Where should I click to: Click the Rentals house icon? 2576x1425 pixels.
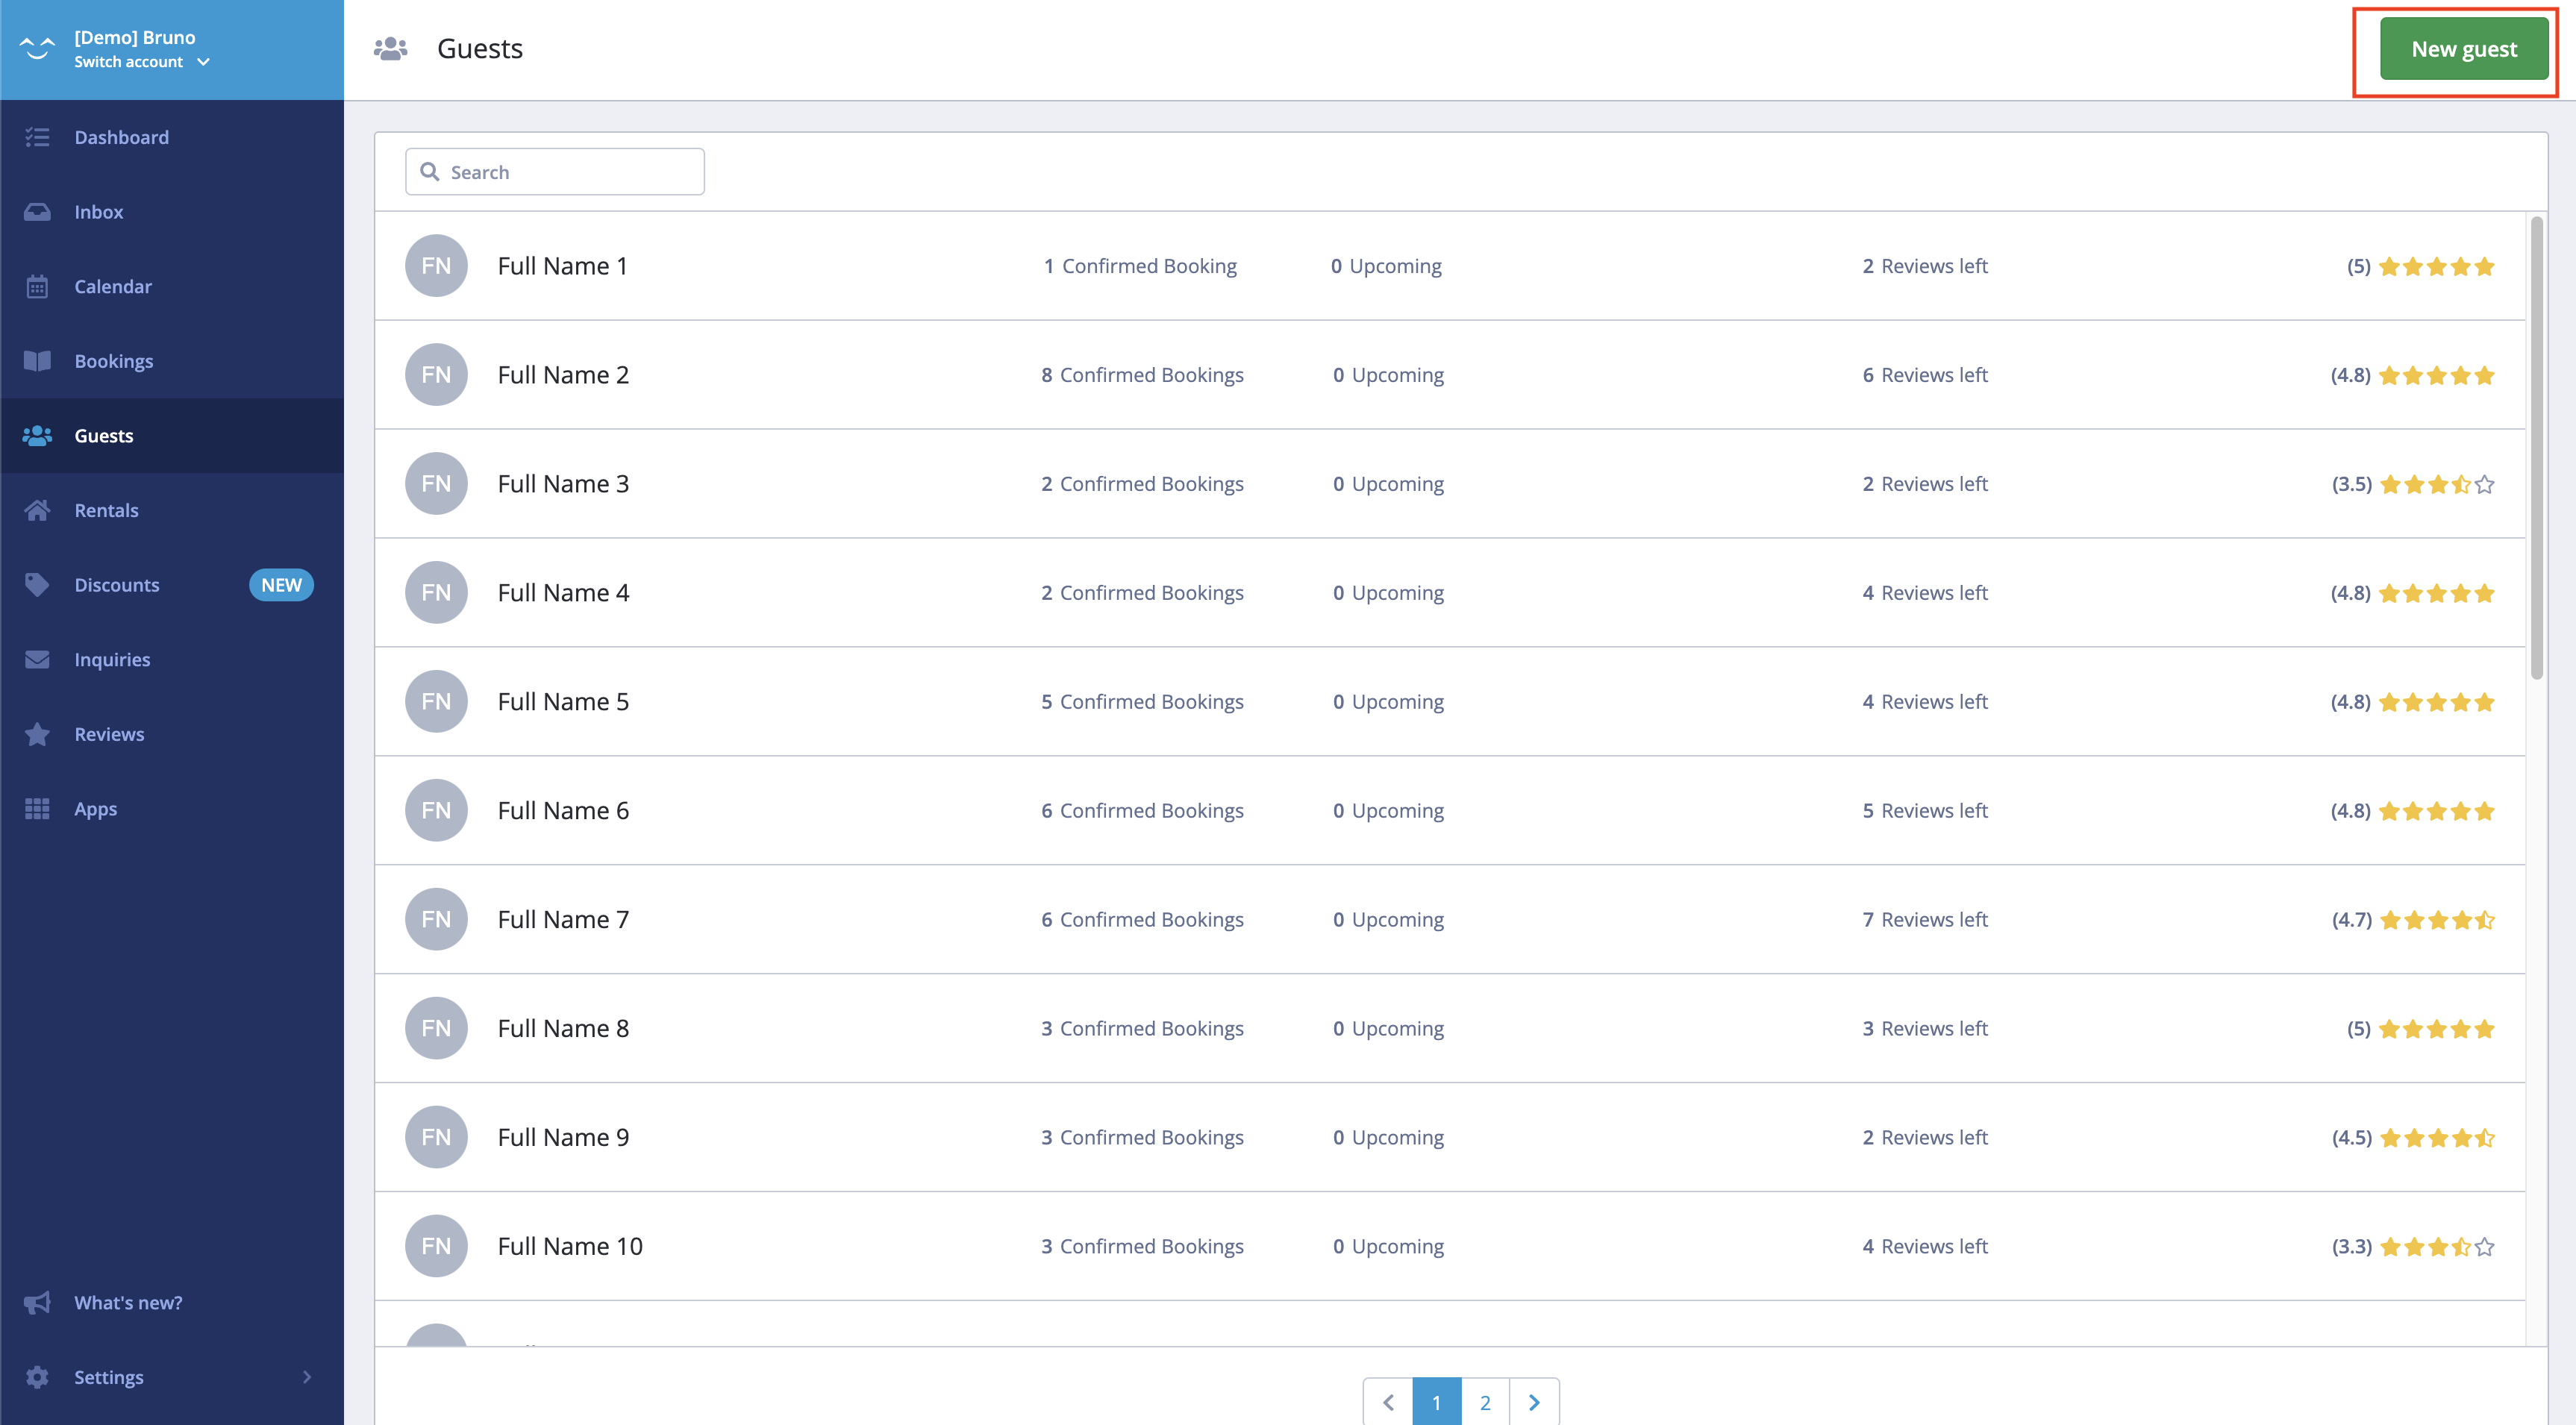37,510
